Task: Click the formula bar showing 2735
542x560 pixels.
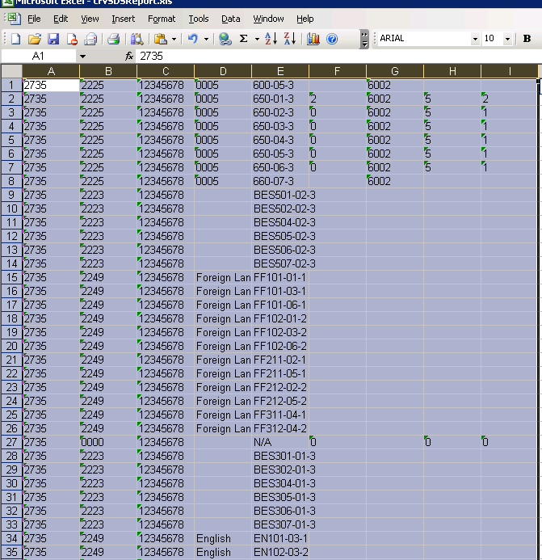Action: coord(339,56)
